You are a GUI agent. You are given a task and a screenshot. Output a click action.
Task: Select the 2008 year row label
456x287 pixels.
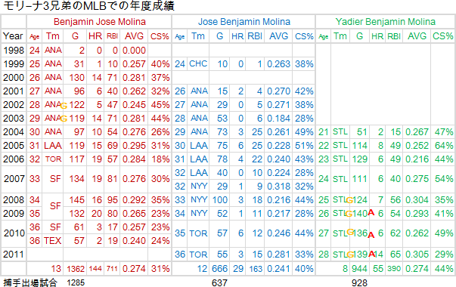coord(14,200)
